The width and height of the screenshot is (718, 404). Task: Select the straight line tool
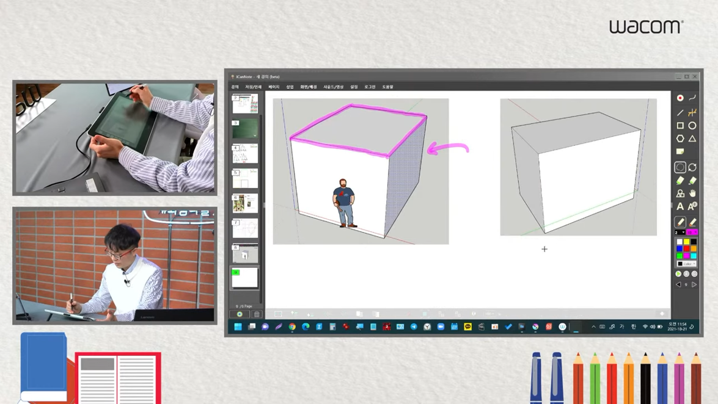(x=680, y=112)
